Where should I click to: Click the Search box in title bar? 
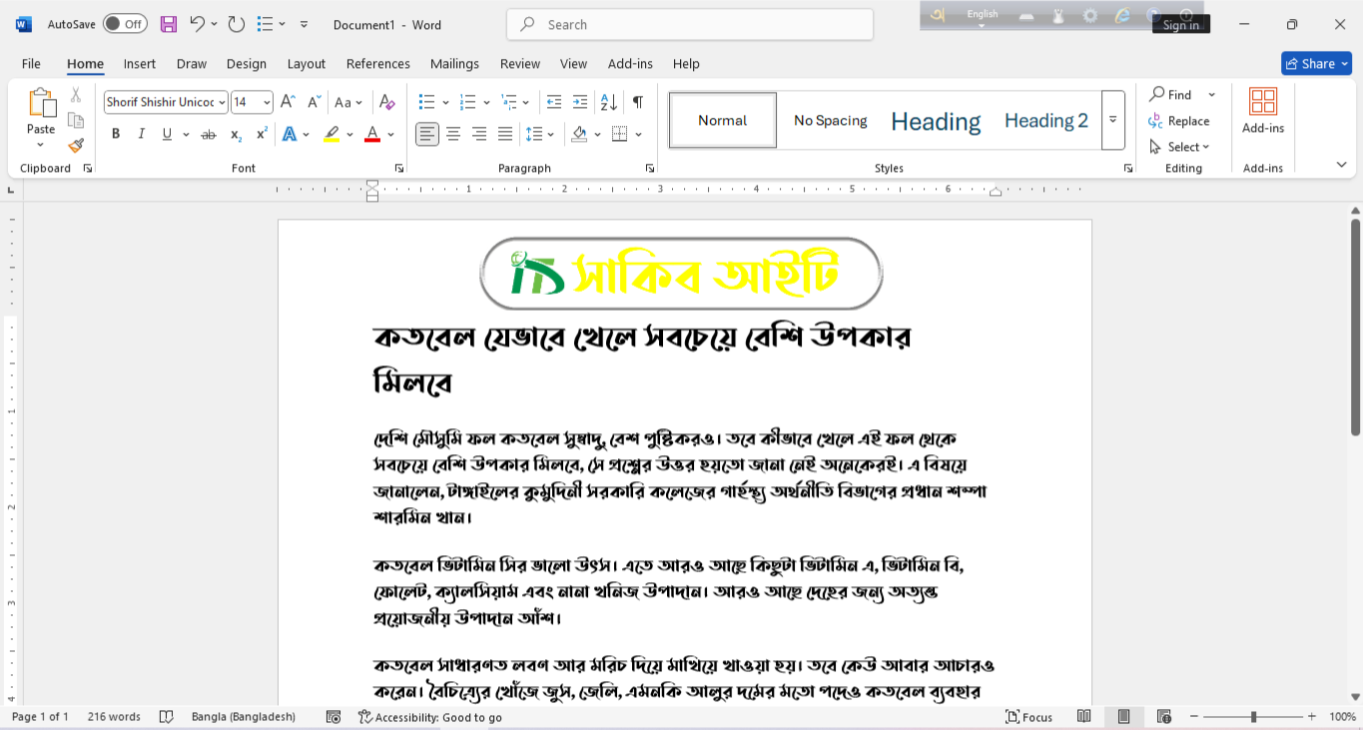pyautogui.click(x=689, y=24)
